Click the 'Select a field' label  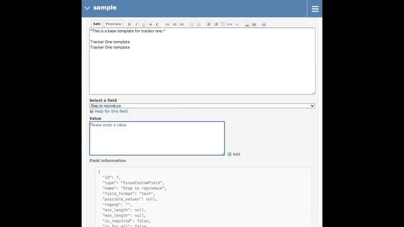point(103,100)
